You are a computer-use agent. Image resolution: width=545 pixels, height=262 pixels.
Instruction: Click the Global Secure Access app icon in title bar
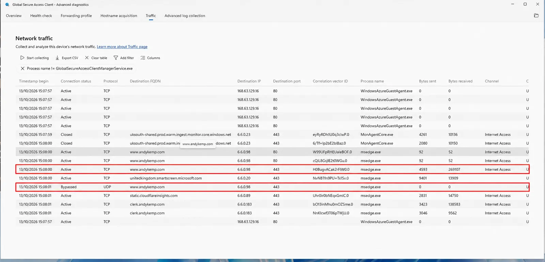coord(7,5)
